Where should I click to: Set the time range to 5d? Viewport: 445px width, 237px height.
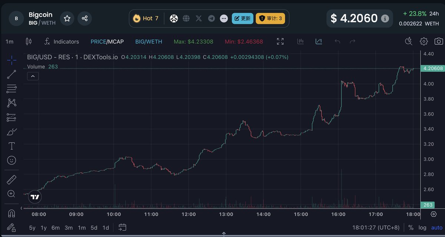(94, 228)
